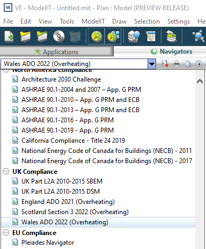The image size is (206, 249).
Task: Click the UK Compliance heading text
Action: [35, 172]
